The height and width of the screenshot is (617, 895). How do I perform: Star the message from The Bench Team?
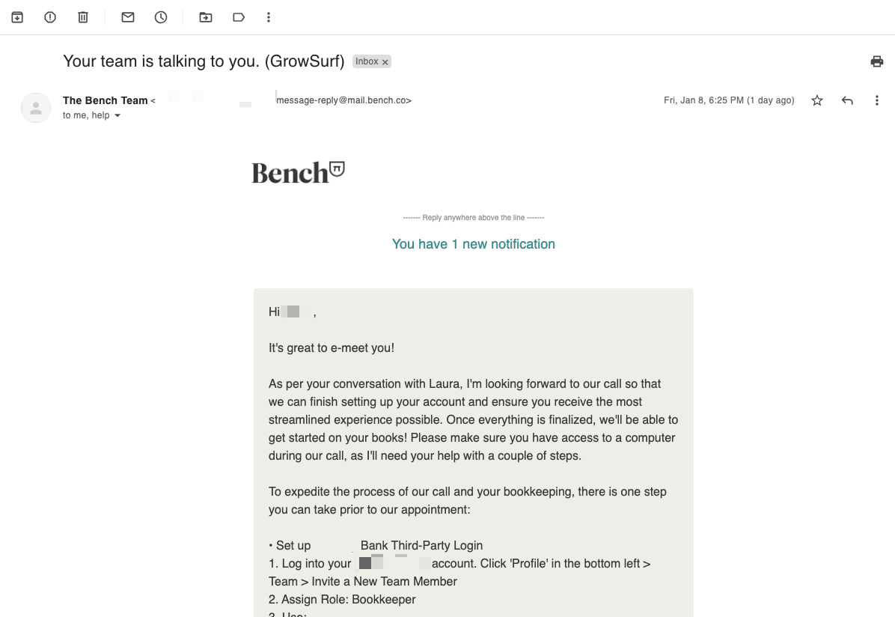817,100
